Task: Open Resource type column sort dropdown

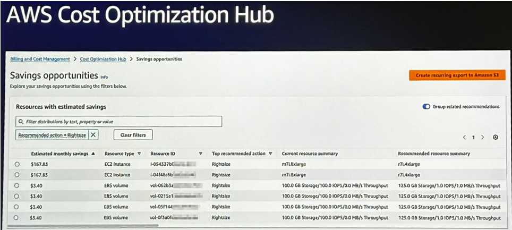Action: click(139, 154)
